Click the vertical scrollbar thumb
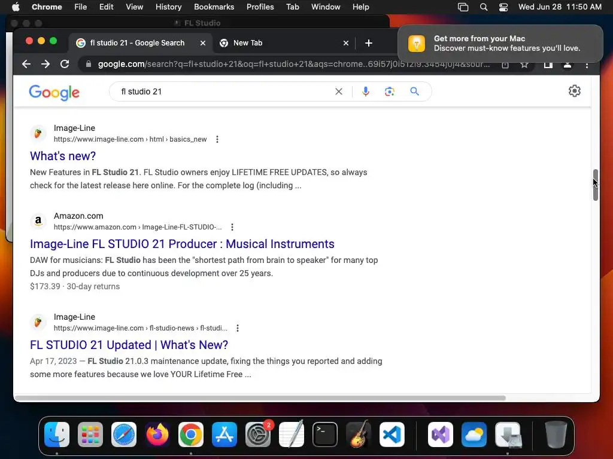The width and height of the screenshot is (613, 459). coord(596,185)
